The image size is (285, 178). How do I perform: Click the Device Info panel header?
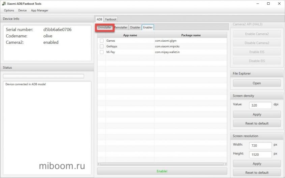click(47, 19)
